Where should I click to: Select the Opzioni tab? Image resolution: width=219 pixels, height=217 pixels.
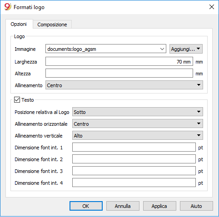(19, 24)
